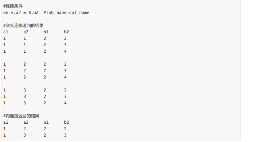This screenshot has width=257, height=142.
Task: Click the 'on A.a2 = B.b2' condition text
Action: click(21, 13)
